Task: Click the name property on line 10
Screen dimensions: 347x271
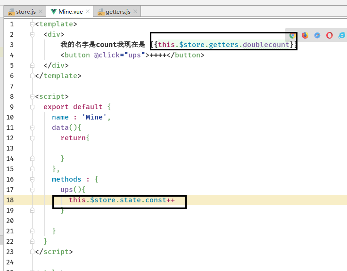Action: [x=60, y=117]
